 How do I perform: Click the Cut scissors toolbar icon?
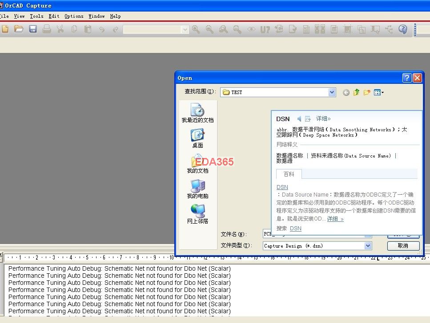[x=60, y=29]
